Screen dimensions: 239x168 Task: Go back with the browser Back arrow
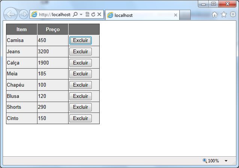click(x=10, y=14)
